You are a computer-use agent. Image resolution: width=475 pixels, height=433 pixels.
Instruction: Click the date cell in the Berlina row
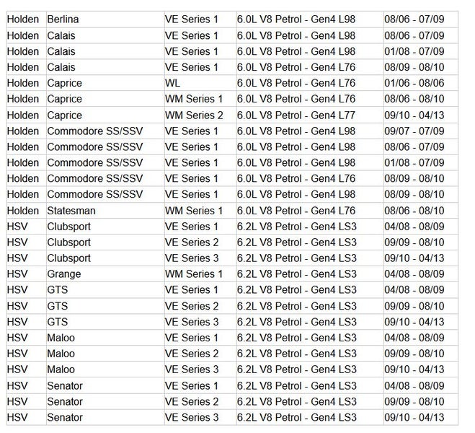click(x=414, y=19)
